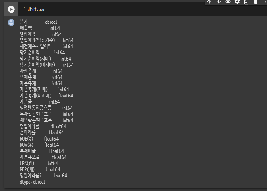
Task: Run the df.dtypes cell
Action: pos(11,9)
